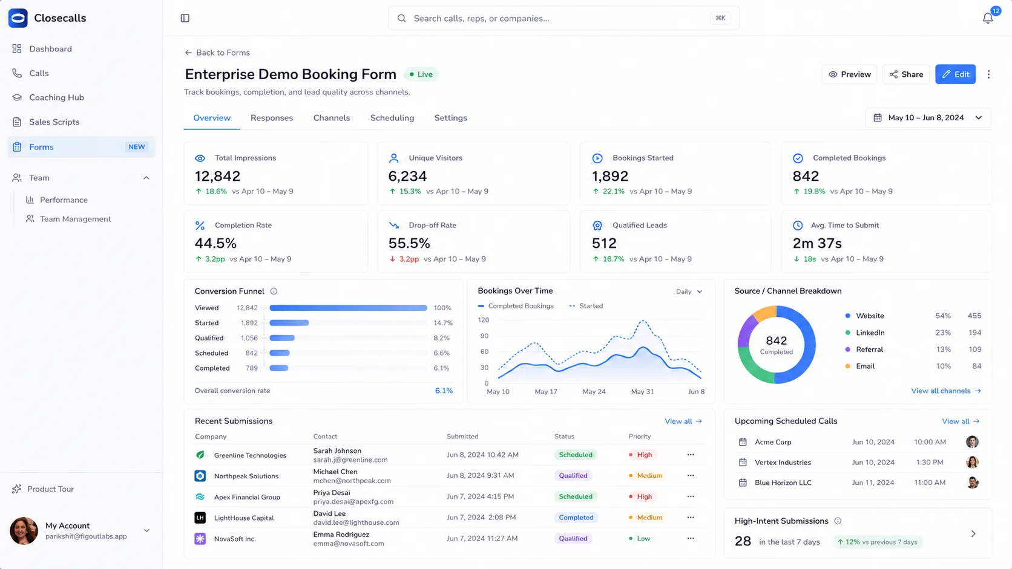Open the date range May 10 – Jun 8 dropdown
1012x569 pixels.
click(x=928, y=118)
